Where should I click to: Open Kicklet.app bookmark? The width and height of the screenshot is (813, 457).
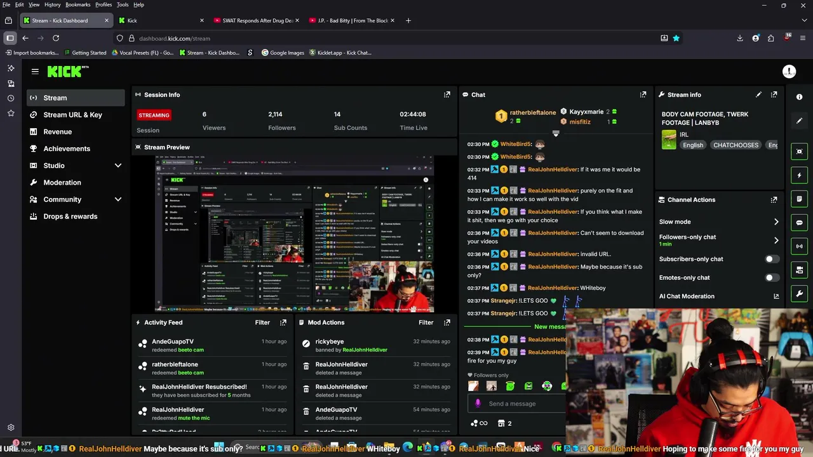click(x=340, y=53)
